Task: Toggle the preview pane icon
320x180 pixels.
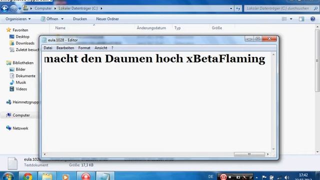Action: click(x=301, y=19)
